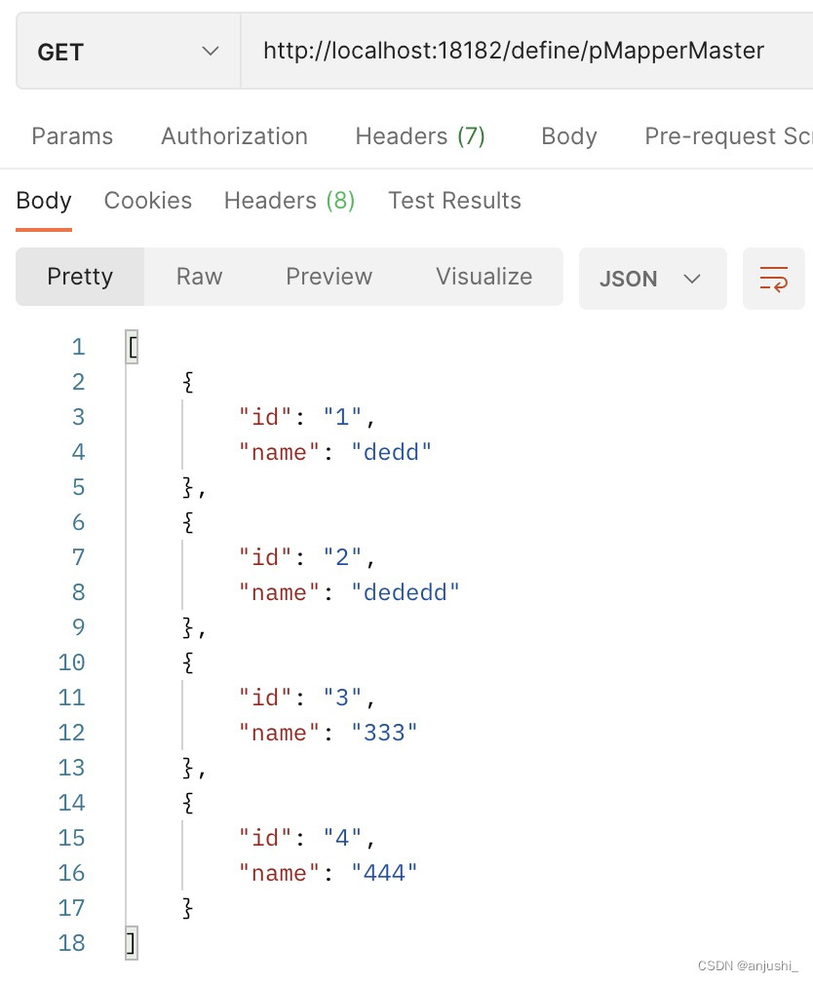Open the JSON format dropdown
The height and width of the screenshot is (982, 813).
click(652, 278)
